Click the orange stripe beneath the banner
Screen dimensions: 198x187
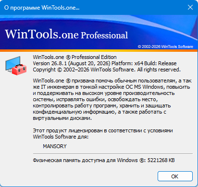(x=99, y=50)
